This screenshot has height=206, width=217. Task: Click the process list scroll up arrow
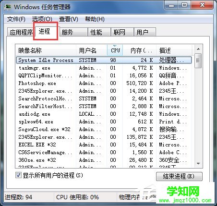(x=198, y=49)
